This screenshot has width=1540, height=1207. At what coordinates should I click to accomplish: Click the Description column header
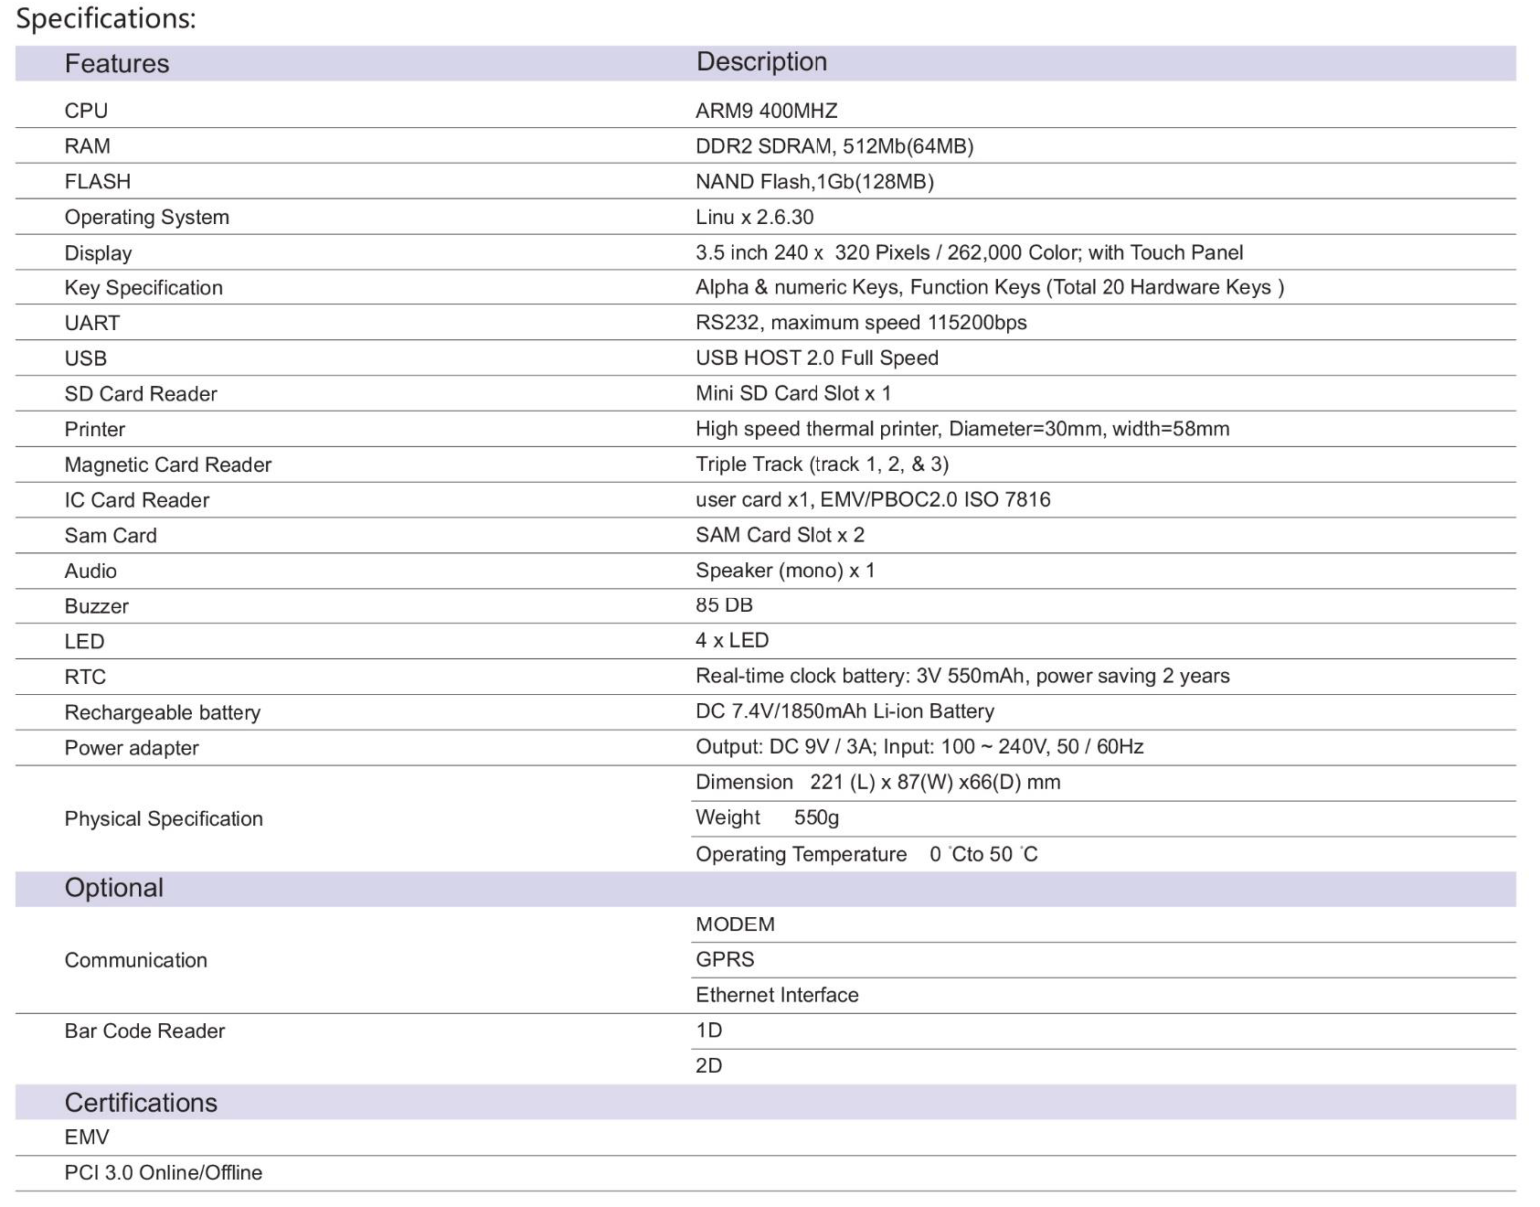pos(760,61)
